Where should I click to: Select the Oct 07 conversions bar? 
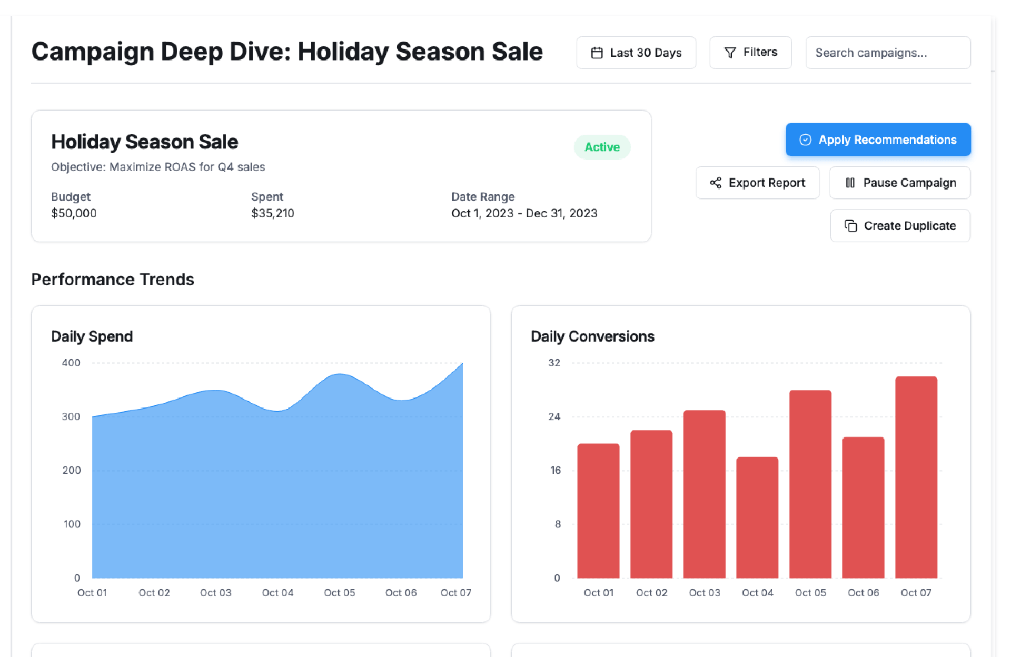pos(916,477)
